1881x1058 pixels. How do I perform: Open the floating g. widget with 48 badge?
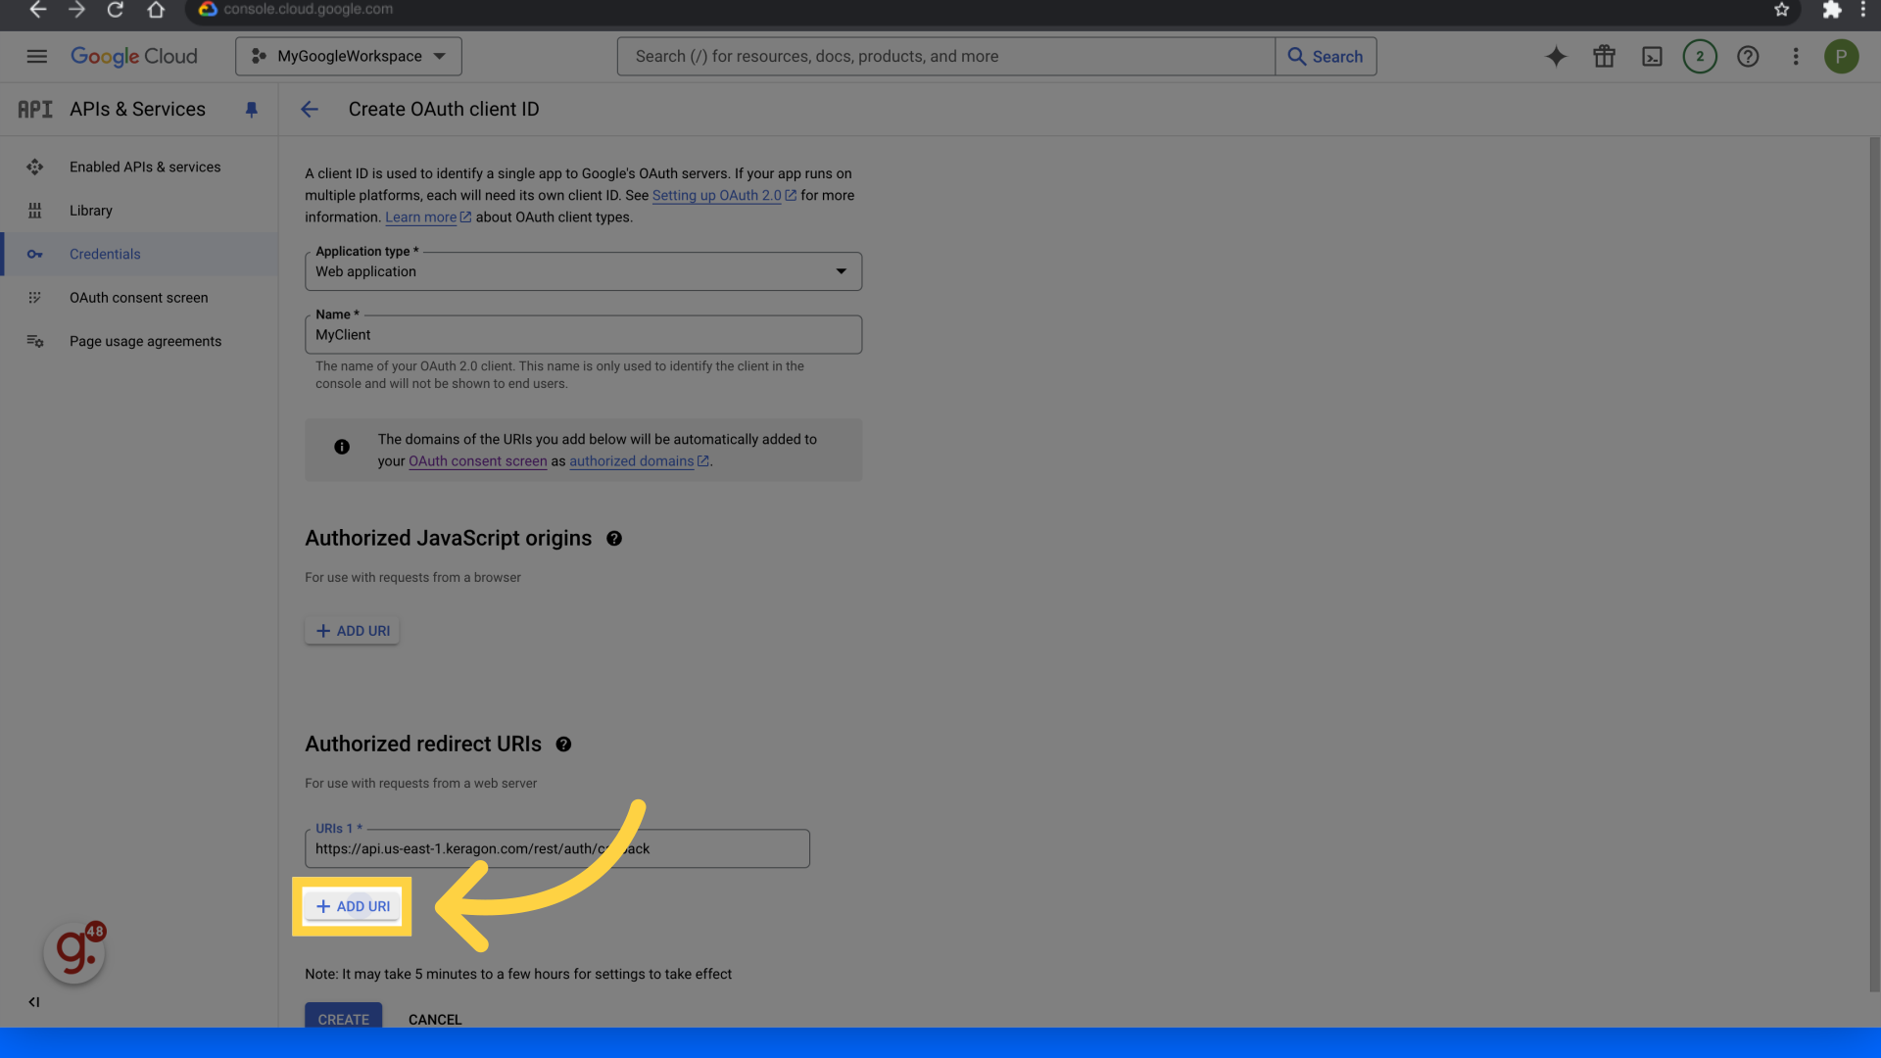click(74, 951)
